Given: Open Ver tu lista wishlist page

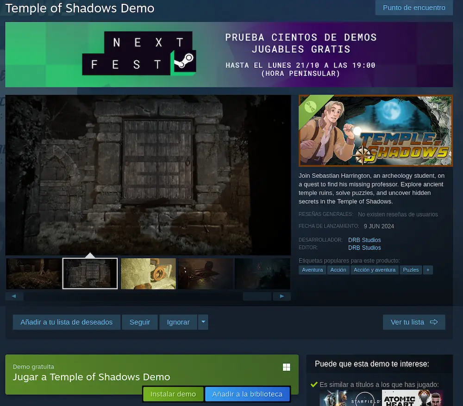Looking at the screenshot, I should (414, 322).
